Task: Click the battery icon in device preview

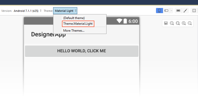Action: 125,21
